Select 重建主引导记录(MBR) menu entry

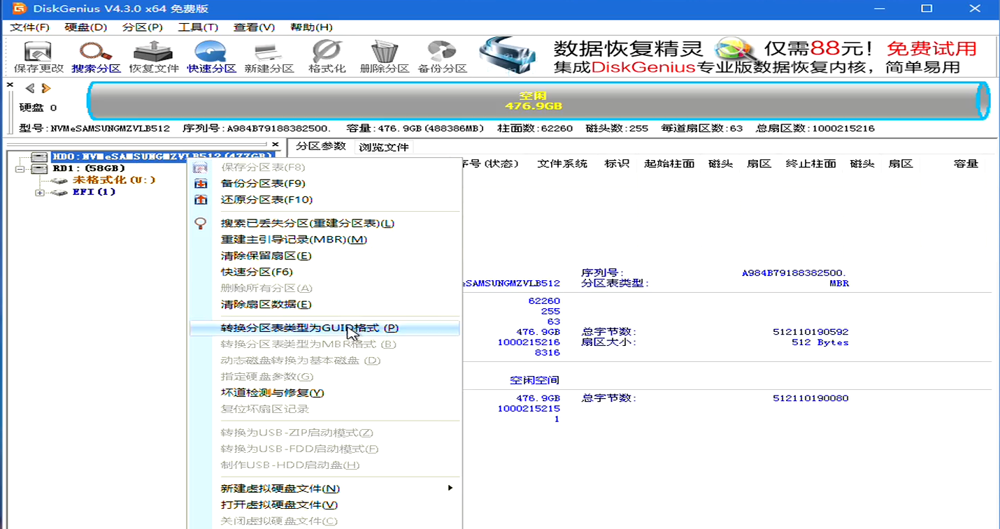coord(294,240)
